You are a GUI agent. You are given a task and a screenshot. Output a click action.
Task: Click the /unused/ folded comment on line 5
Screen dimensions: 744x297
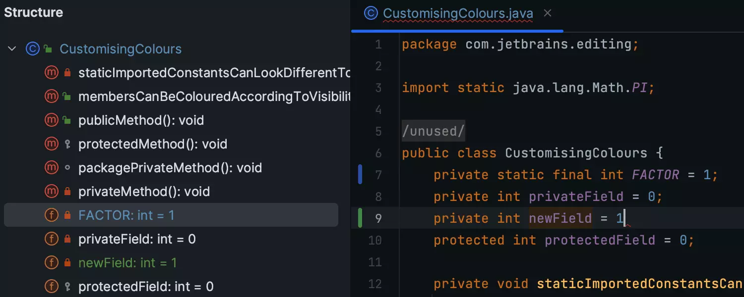pyautogui.click(x=434, y=131)
